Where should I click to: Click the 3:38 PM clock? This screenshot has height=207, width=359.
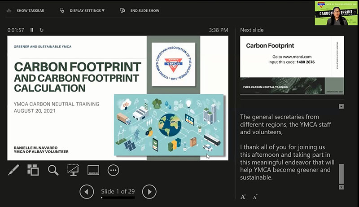(x=219, y=30)
